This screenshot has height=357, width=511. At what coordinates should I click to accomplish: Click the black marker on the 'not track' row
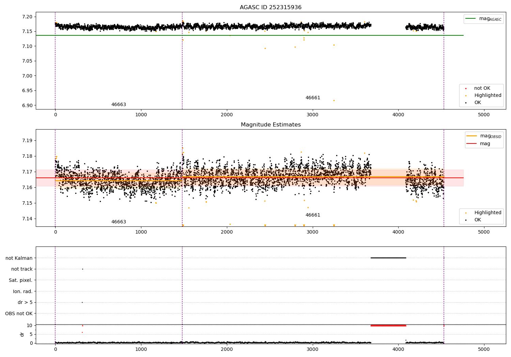tap(82, 269)
